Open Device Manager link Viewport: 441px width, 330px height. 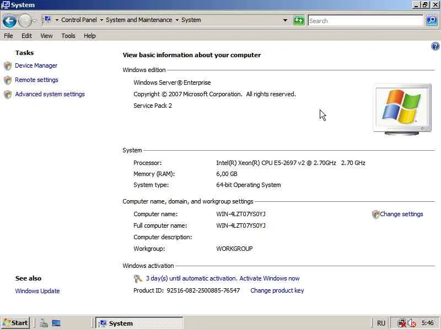pos(36,65)
